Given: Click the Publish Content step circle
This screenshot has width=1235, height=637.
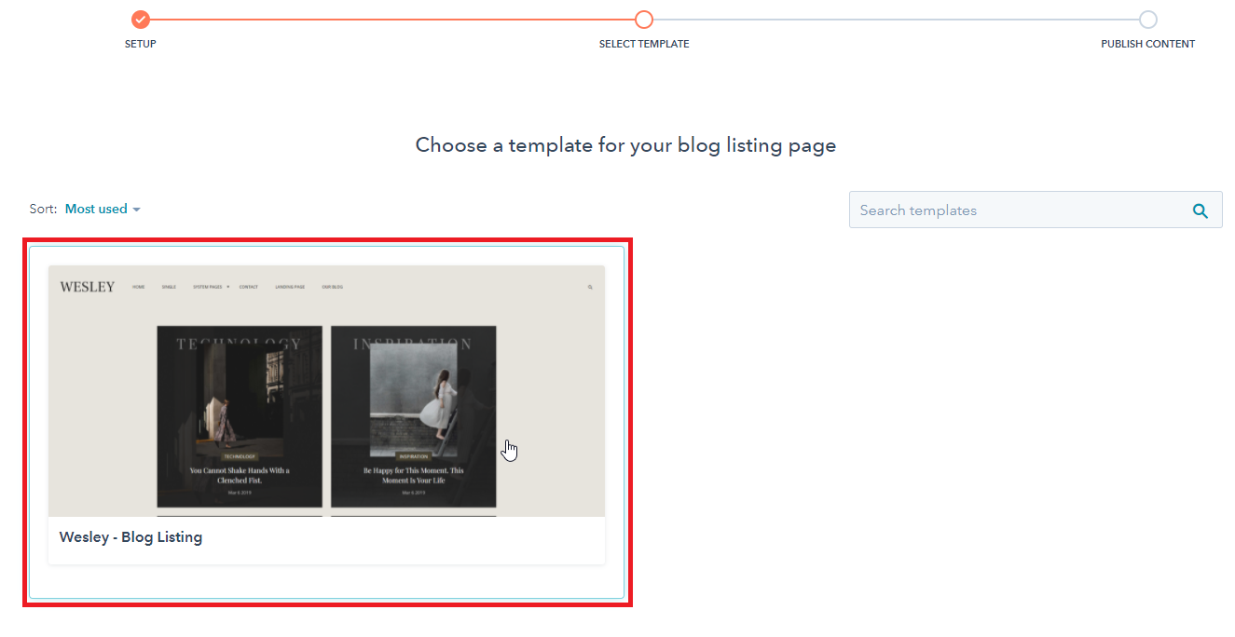Looking at the screenshot, I should [1147, 20].
